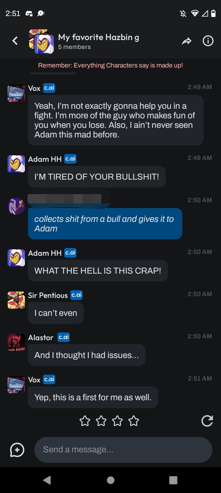Tap Adam HH name above BULLSHIT message
The width and height of the screenshot is (221, 493).
(x=45, y=159)
